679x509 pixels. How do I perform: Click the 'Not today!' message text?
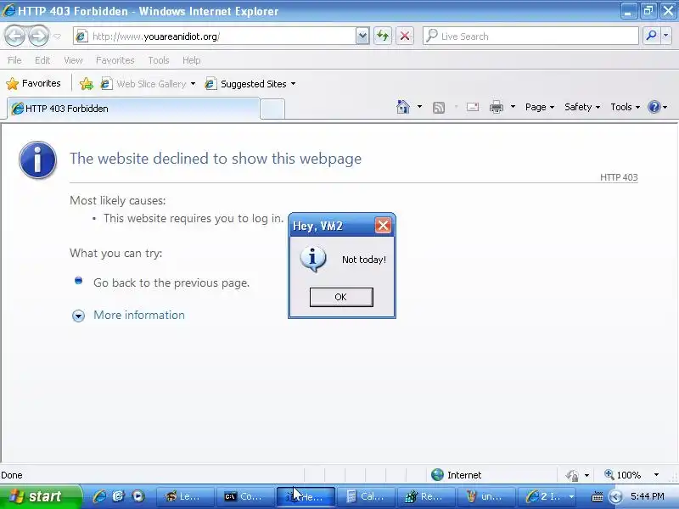point(364,260)
